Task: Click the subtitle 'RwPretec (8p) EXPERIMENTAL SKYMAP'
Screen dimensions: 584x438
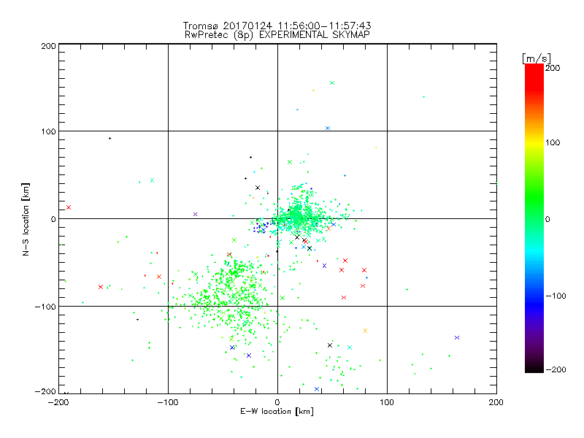Action: [277, 35]
